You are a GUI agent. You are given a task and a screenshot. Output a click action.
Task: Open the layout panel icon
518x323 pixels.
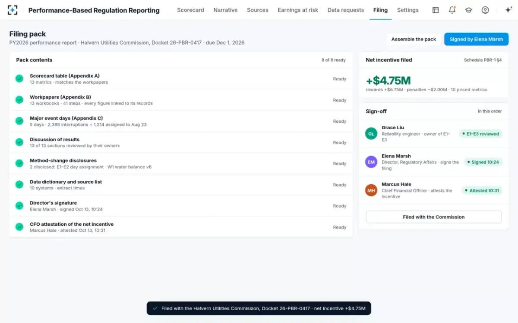436,10
